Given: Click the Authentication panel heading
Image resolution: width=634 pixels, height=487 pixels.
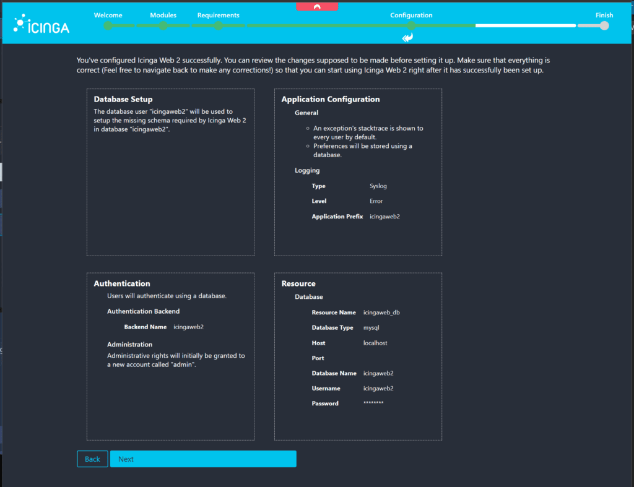Looking at the screenshot, I should [122, 283].
